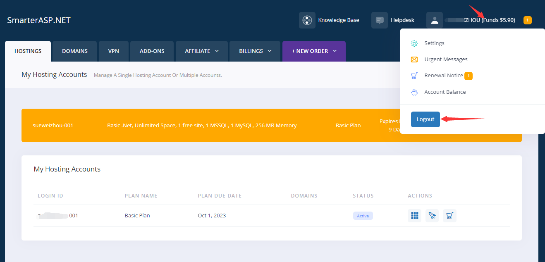Select the Add-Ons tab
The width and height of the screenshot is (545, 262).
pyautogui.click(x=152, y=51)
